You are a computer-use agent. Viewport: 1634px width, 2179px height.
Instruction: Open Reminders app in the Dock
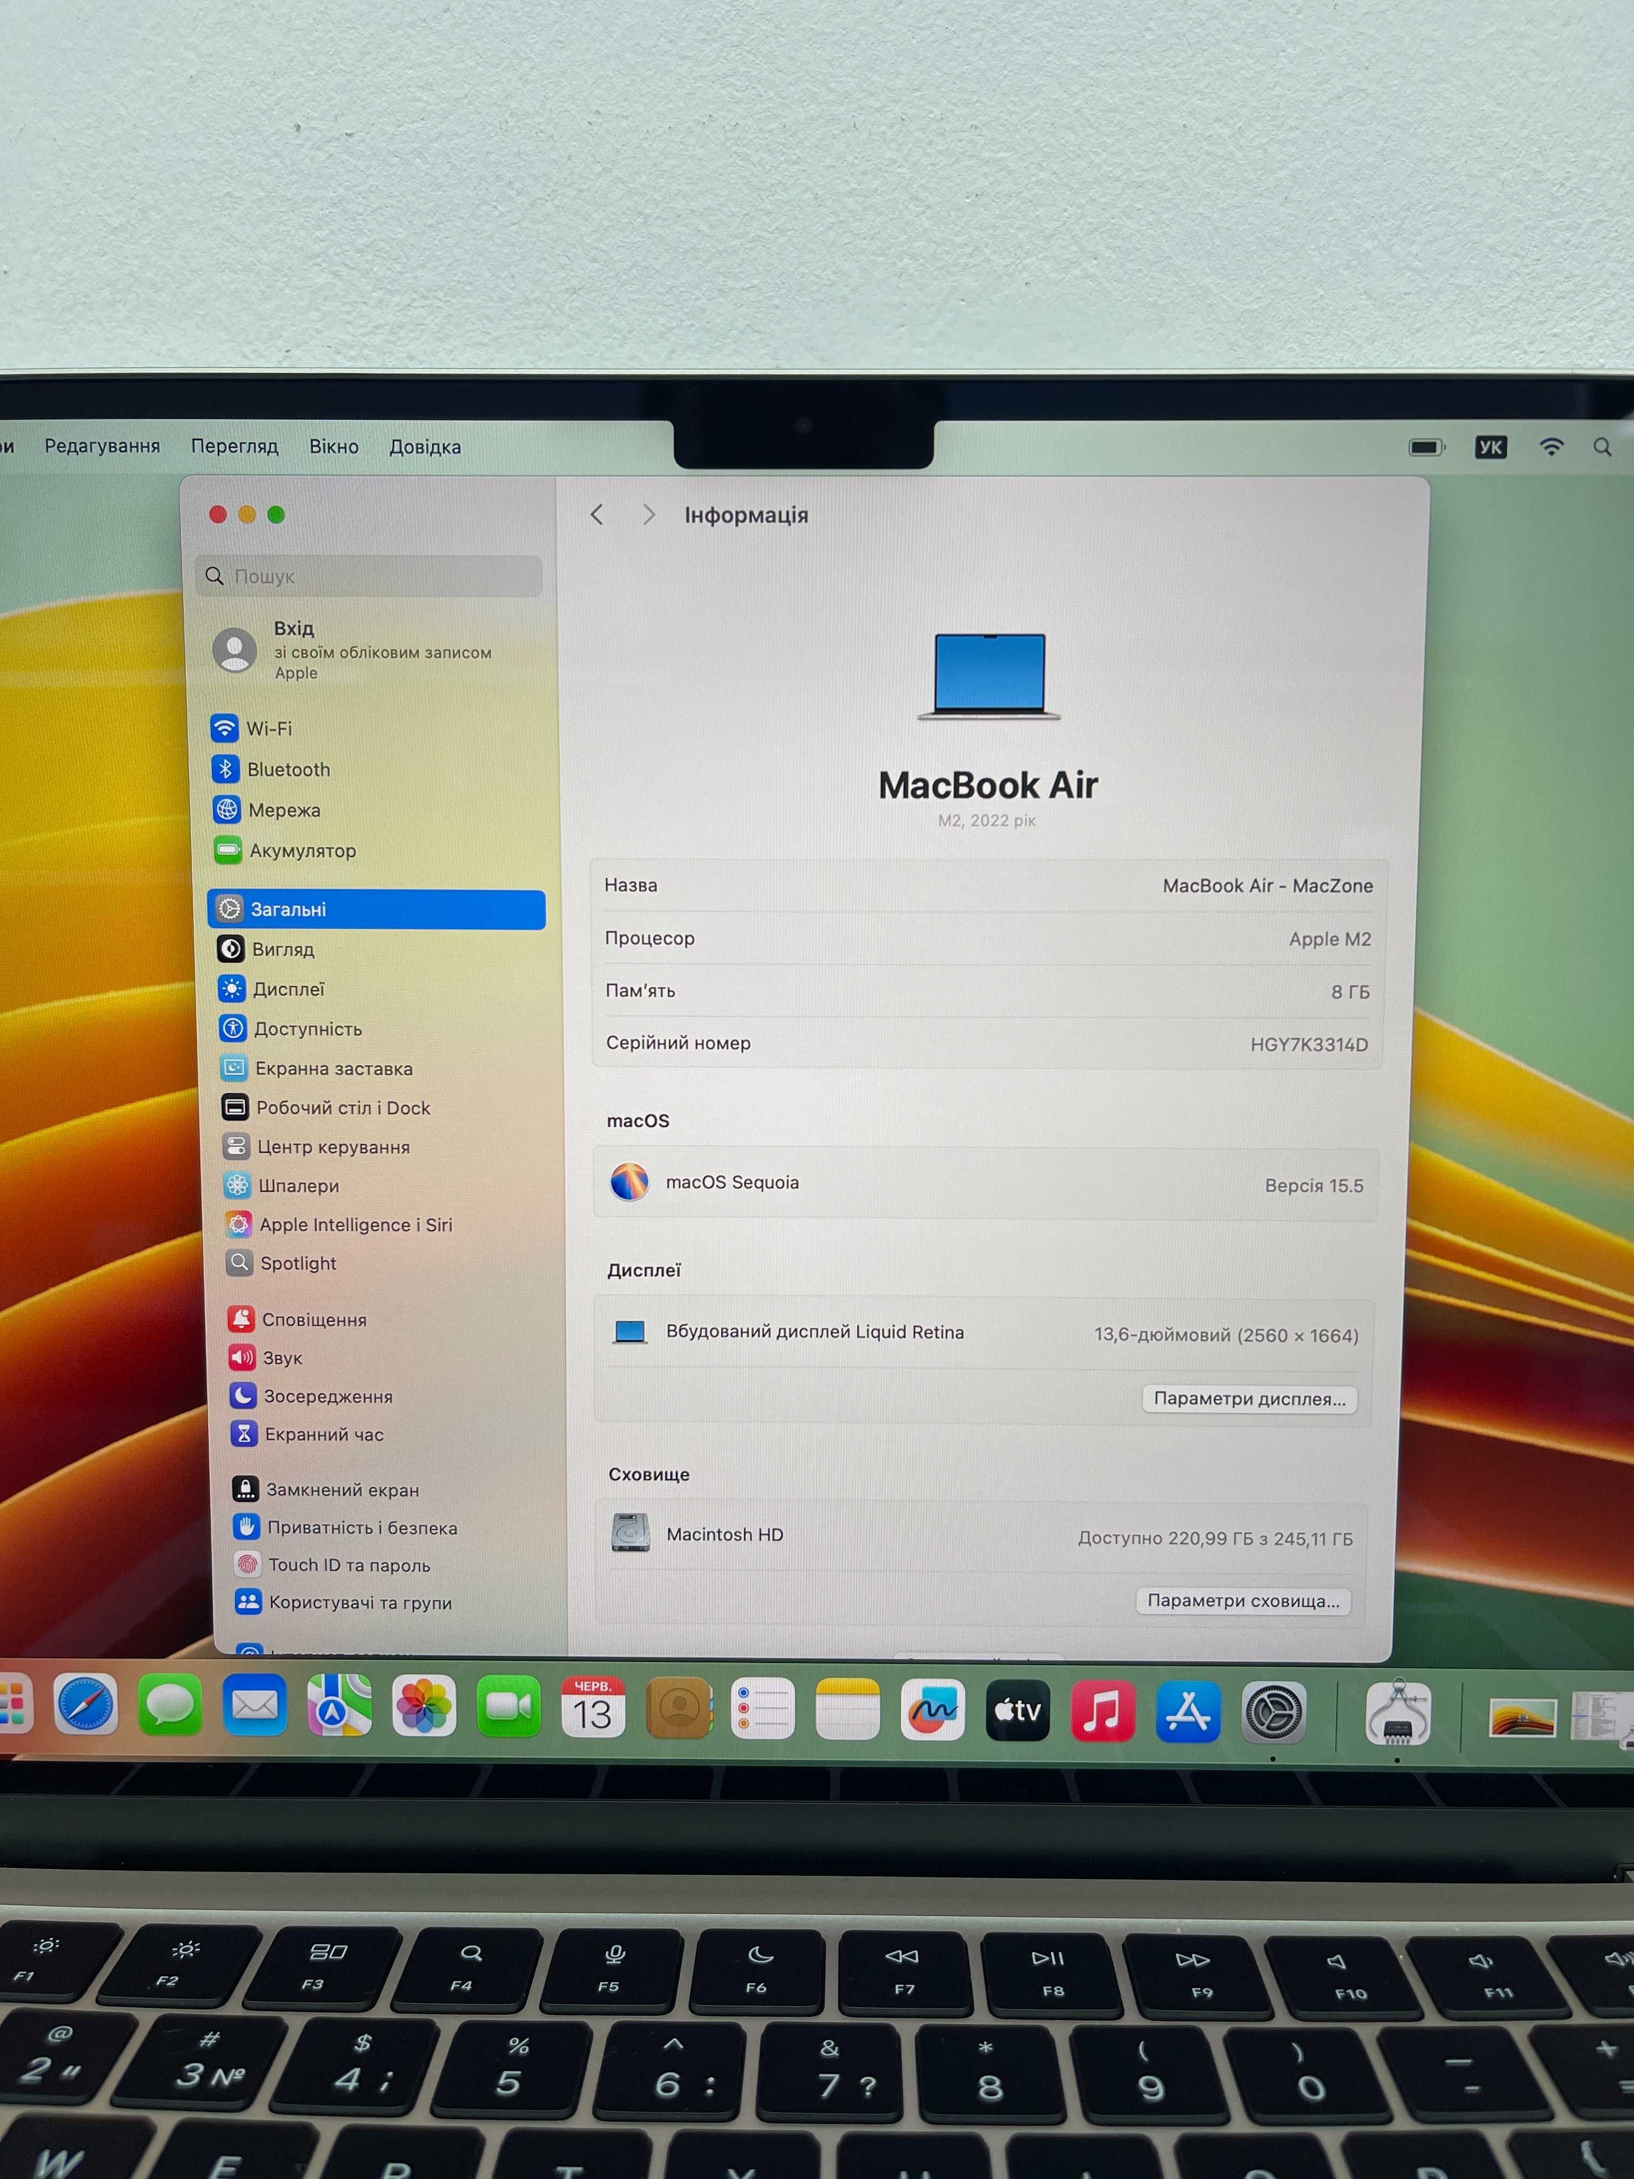[764, 1709]
